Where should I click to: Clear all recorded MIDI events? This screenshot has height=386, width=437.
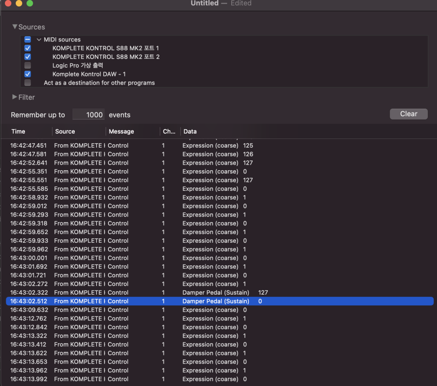pyautogui.click(x=409, y=114)
